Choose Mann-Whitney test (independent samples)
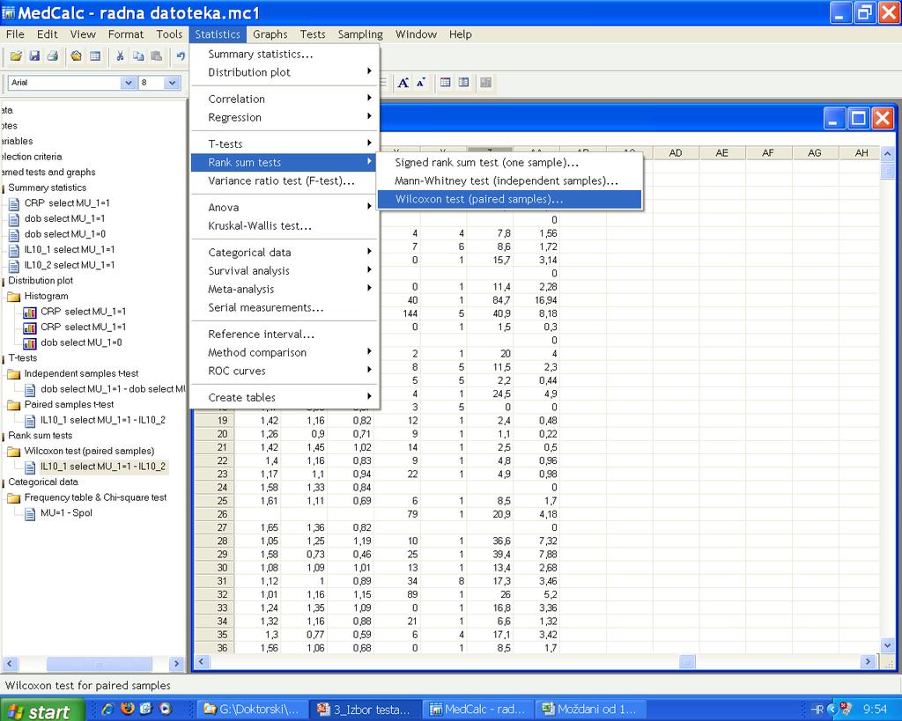The image size is (902, 721). [x=509, y=181]
